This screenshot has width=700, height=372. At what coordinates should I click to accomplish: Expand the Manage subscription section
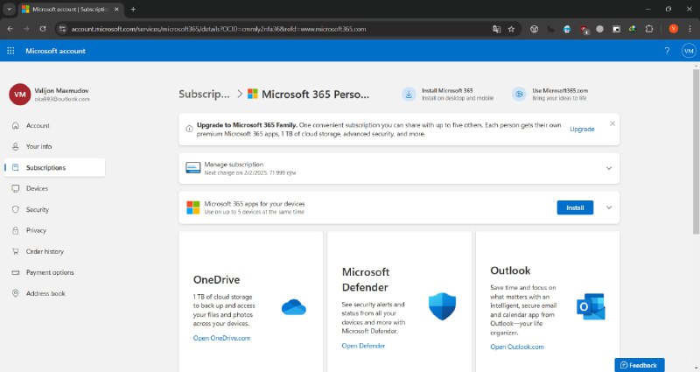coord(608,168)
